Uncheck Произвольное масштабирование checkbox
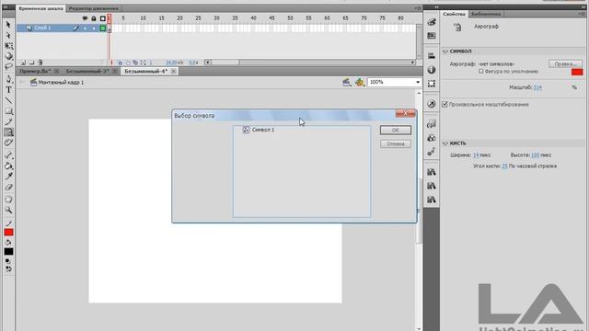589x331 pixels. click(x=445, y=104)
